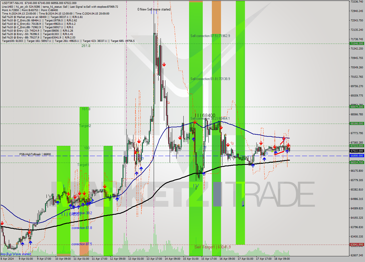The height and width of the screenshot is (262, 365).
Task: Click the 70152.765 price axis value
Action: (356, 77)
